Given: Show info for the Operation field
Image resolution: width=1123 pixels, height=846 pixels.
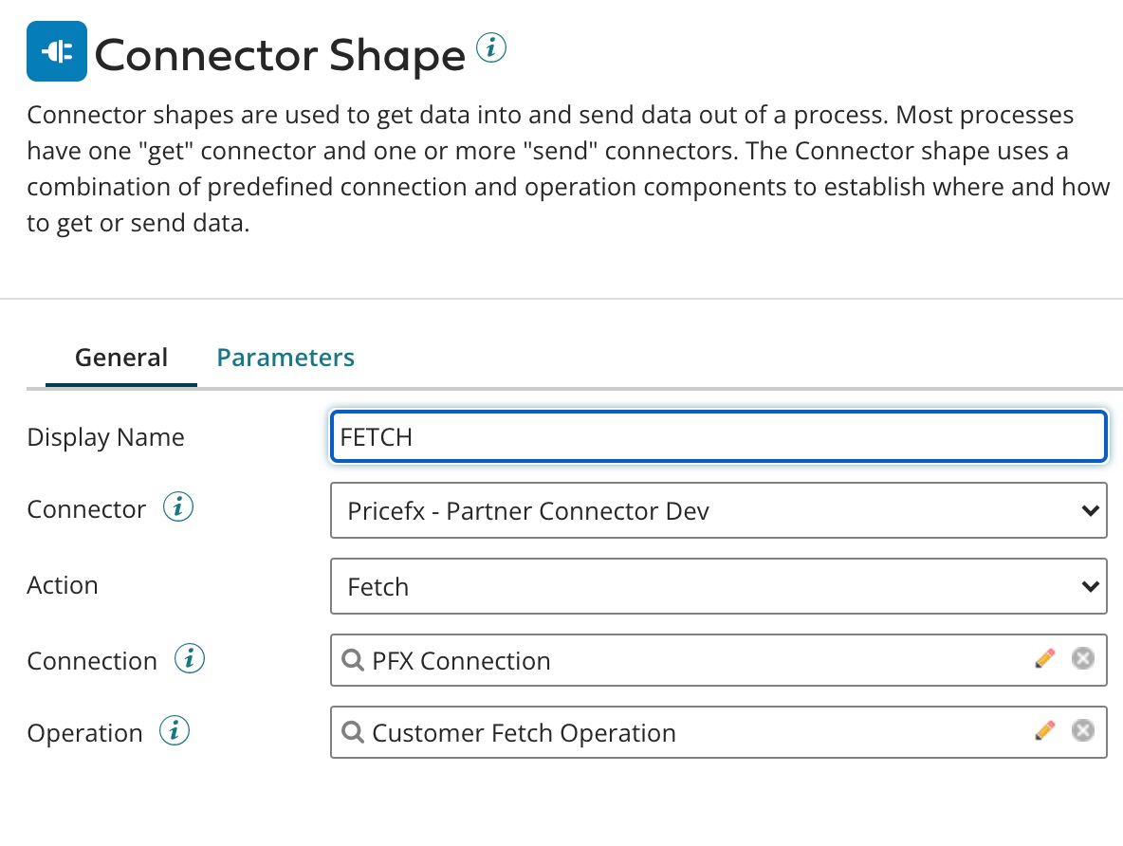Looking at the screenshot, I should click(175, 731).
